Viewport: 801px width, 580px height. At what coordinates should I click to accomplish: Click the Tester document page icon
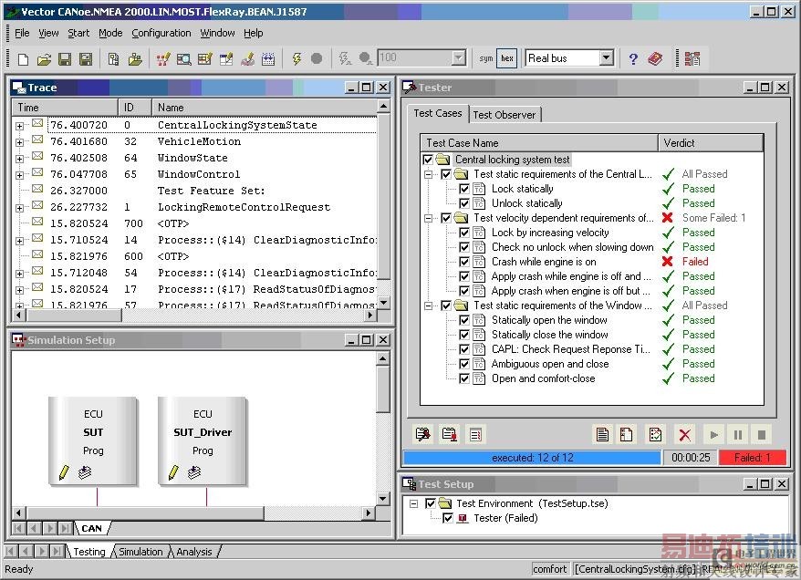tap(602, 434)
